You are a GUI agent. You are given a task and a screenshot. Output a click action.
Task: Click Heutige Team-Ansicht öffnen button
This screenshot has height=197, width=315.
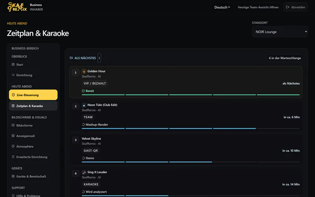coord(258,7)
